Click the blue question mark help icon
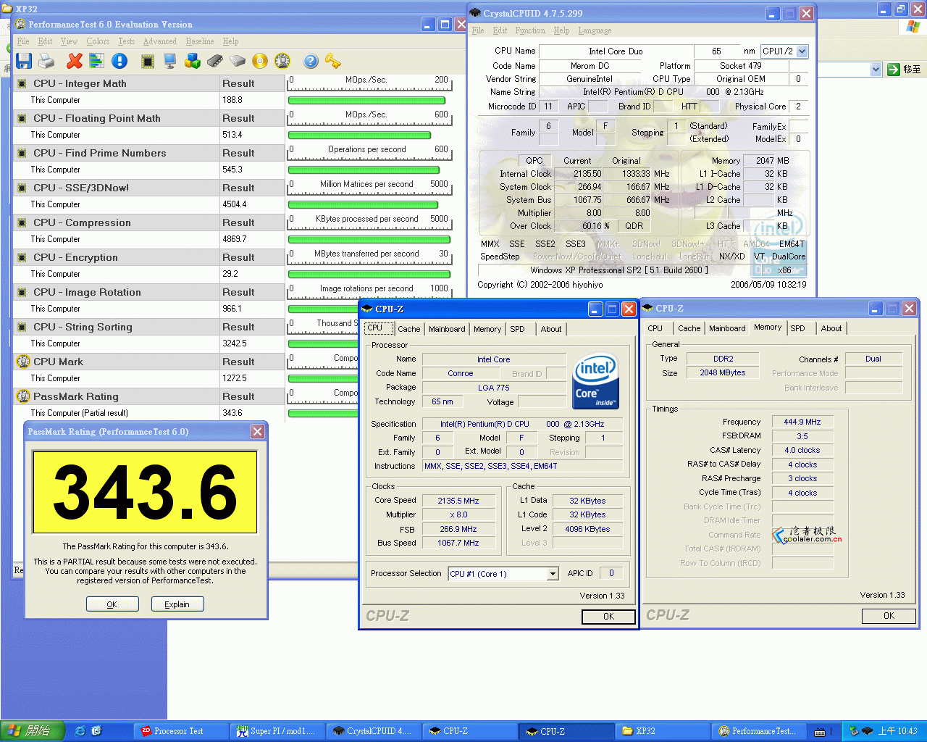 coord(311,61)
